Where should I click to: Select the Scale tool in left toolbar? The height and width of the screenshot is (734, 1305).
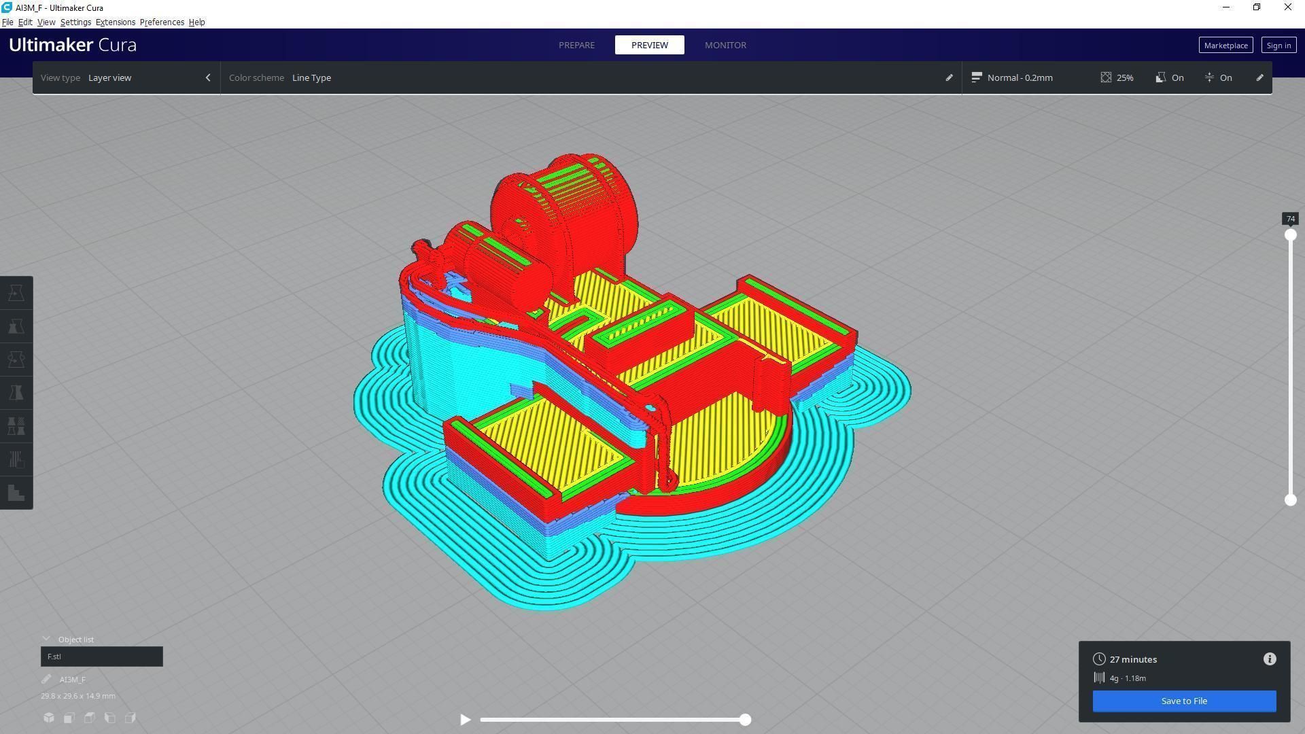click(16, 326)
